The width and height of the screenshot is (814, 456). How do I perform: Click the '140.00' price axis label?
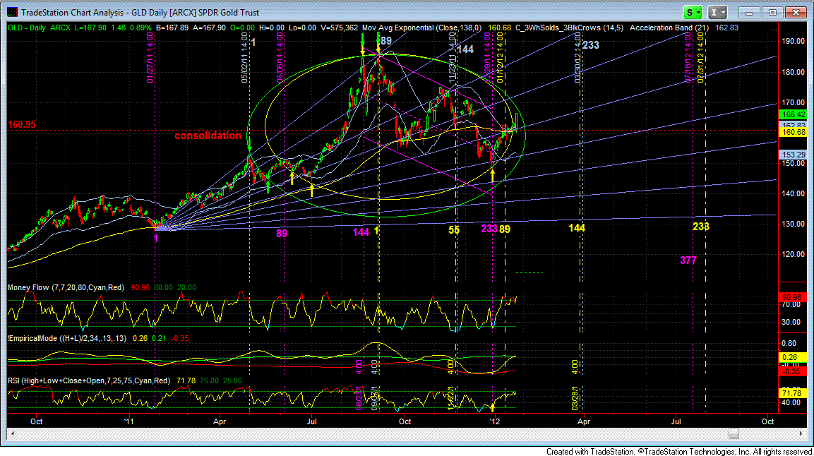(x=794, y=193)
